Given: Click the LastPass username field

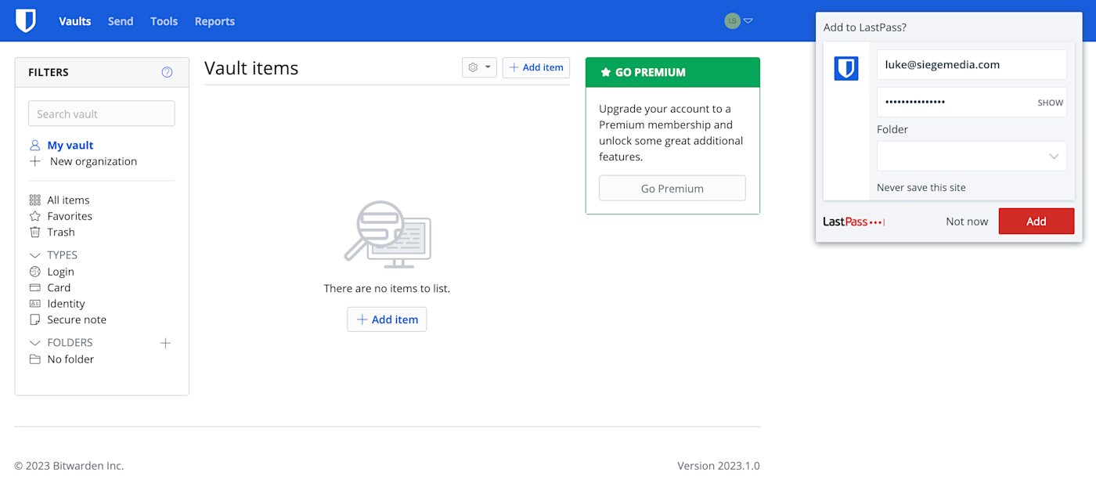Looking at the screenshot, I should (972, 64).
